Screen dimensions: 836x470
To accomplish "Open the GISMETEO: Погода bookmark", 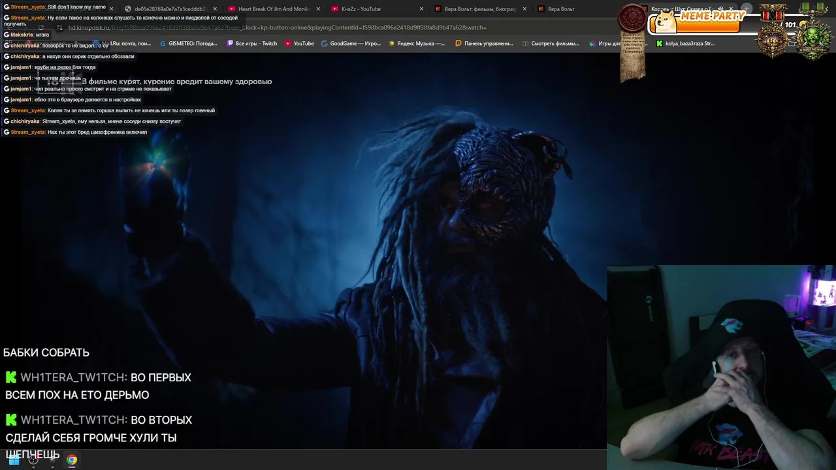I will (x=188, y=44).
